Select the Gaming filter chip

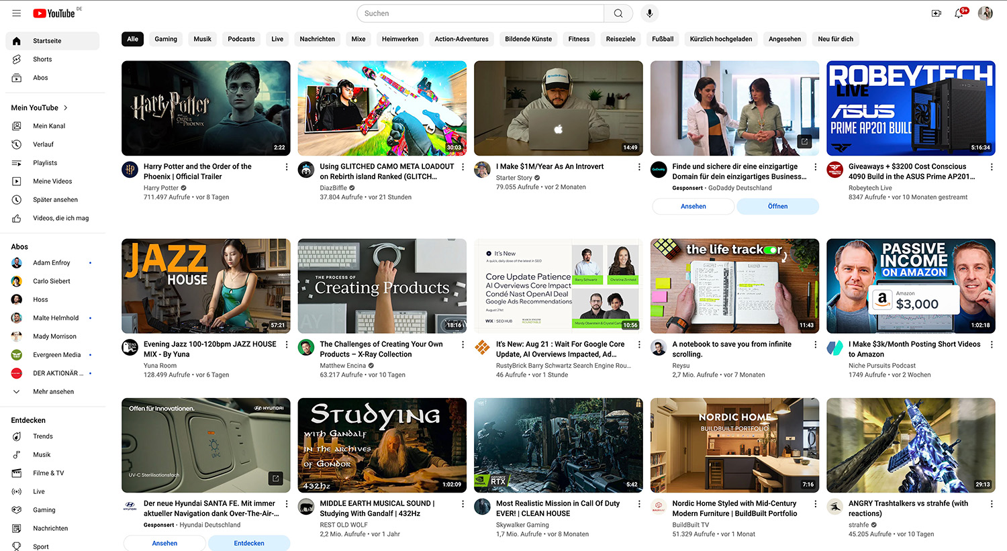[166, 39]
